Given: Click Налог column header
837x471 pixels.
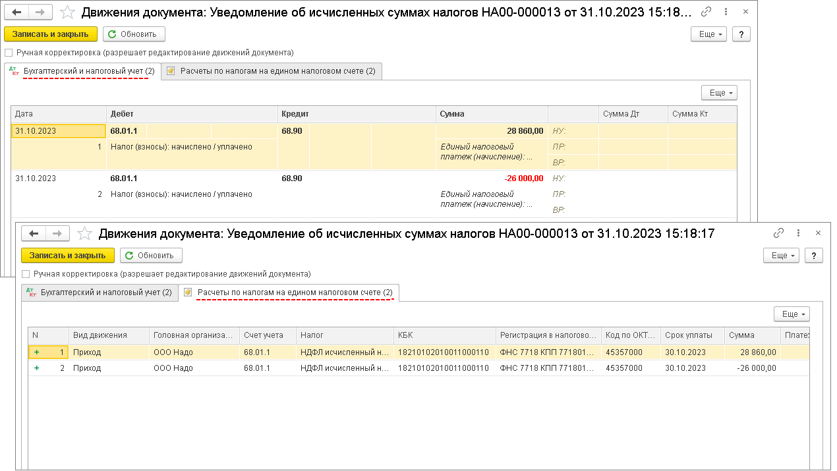Looking at the screenshot, I should point(345,335).
